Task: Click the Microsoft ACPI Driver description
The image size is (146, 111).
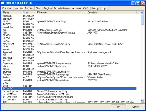Action: click(x=98, y=21)
